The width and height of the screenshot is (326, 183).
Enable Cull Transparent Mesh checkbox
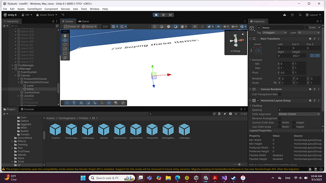click(280, 94)
